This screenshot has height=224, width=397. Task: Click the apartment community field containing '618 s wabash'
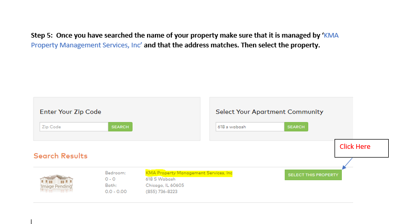click(249, 127)
